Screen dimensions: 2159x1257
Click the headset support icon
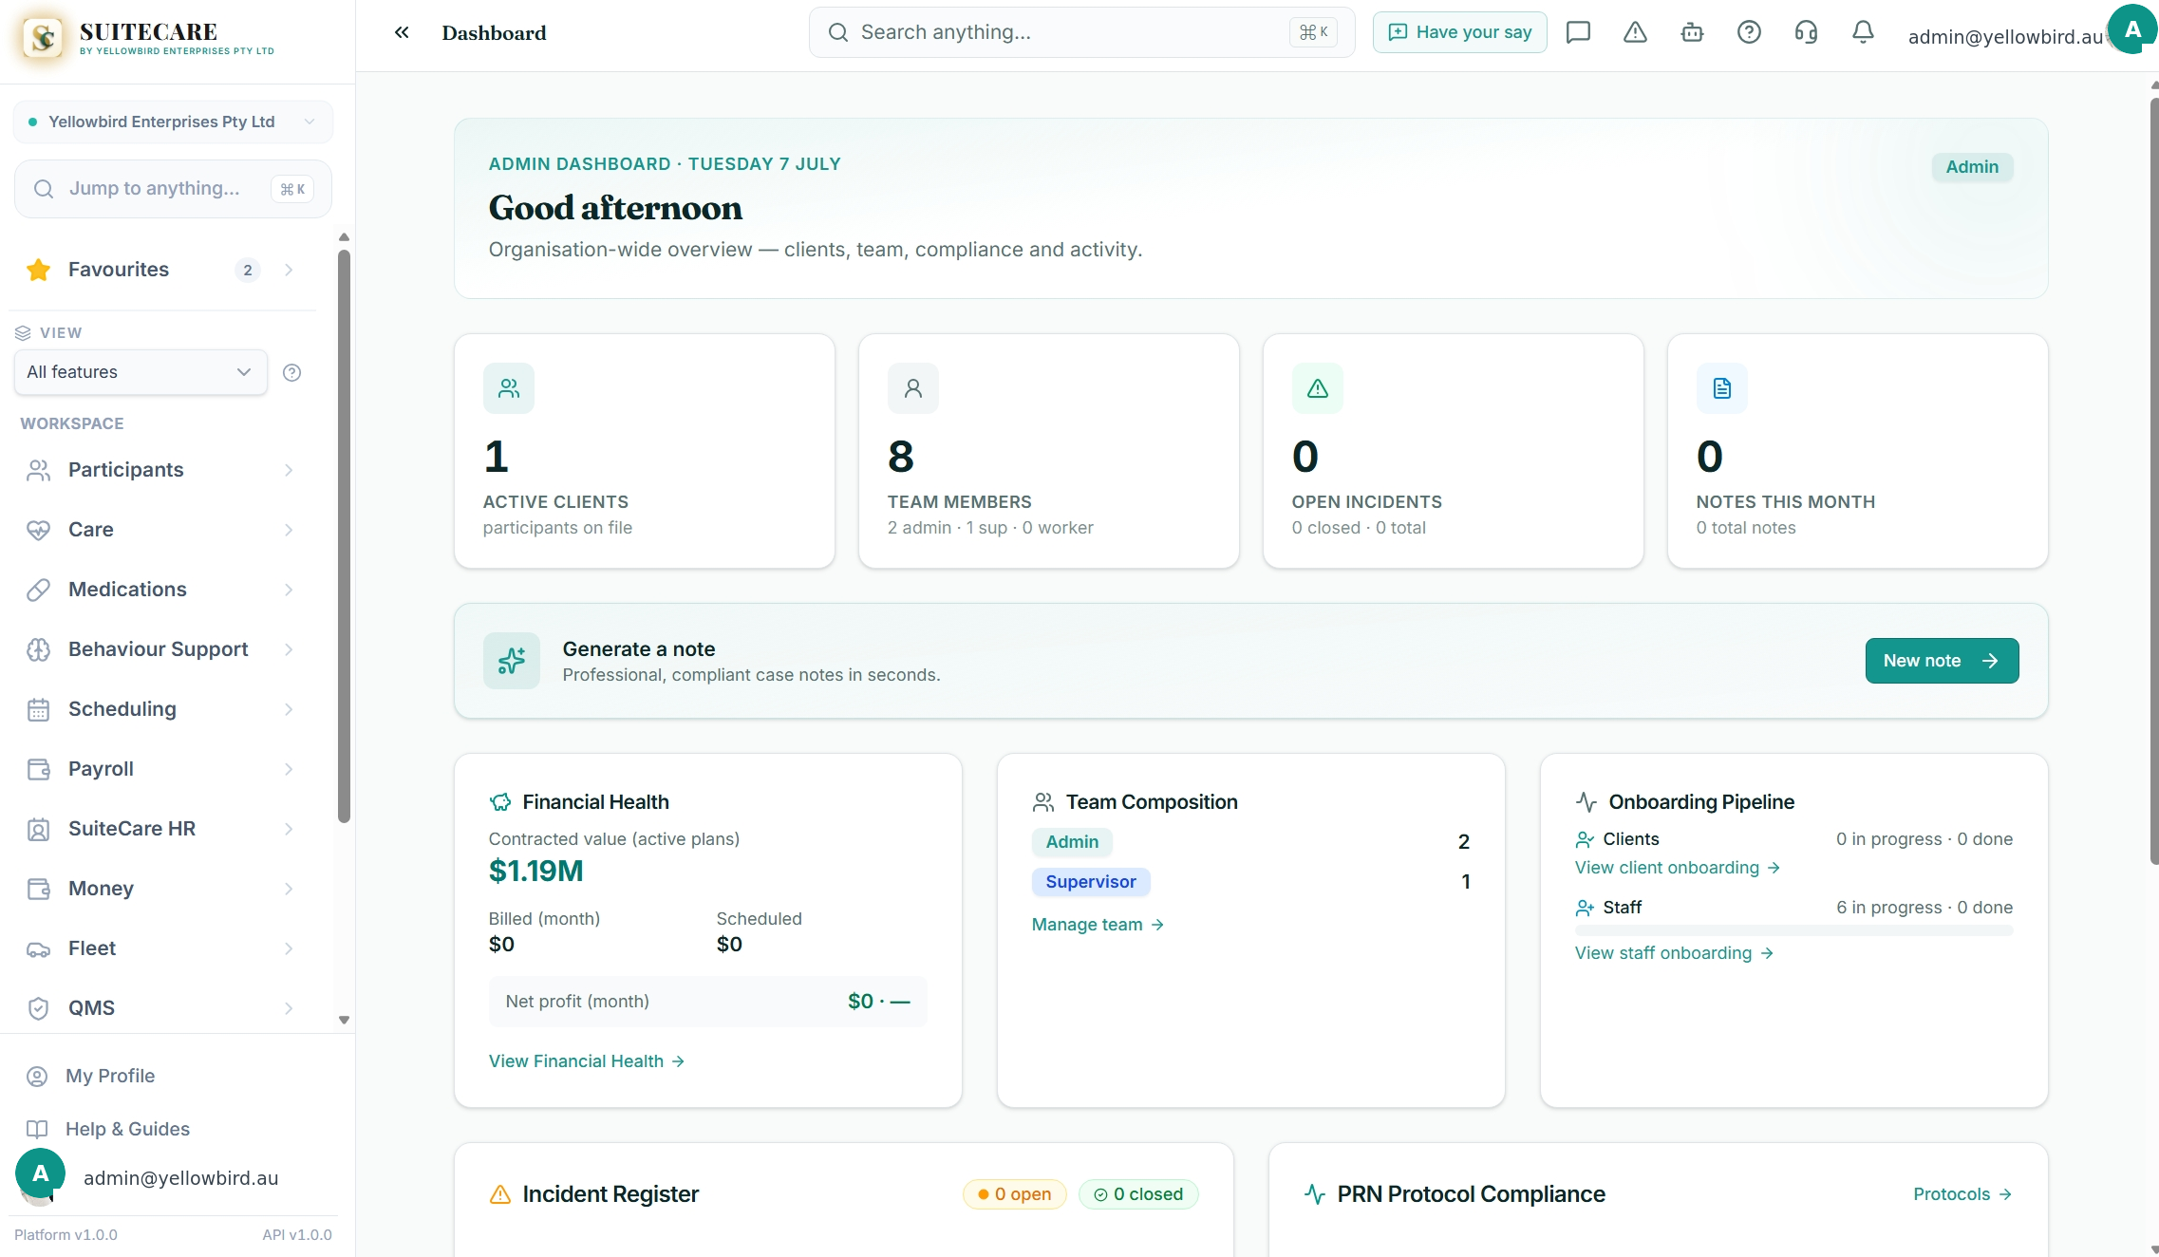[1806, 32]
